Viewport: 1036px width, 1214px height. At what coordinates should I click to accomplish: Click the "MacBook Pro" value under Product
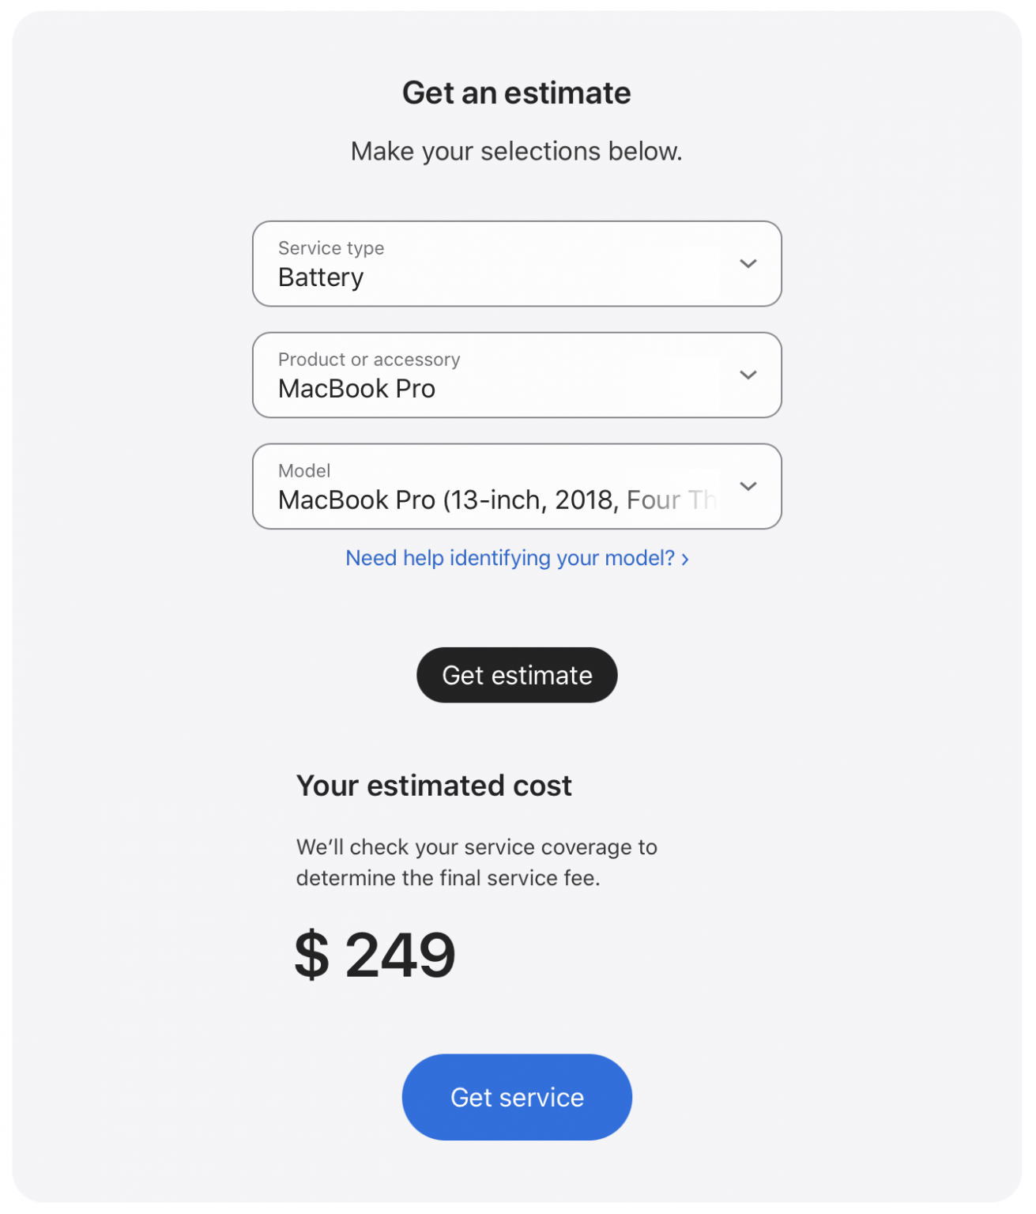point(356,390)
